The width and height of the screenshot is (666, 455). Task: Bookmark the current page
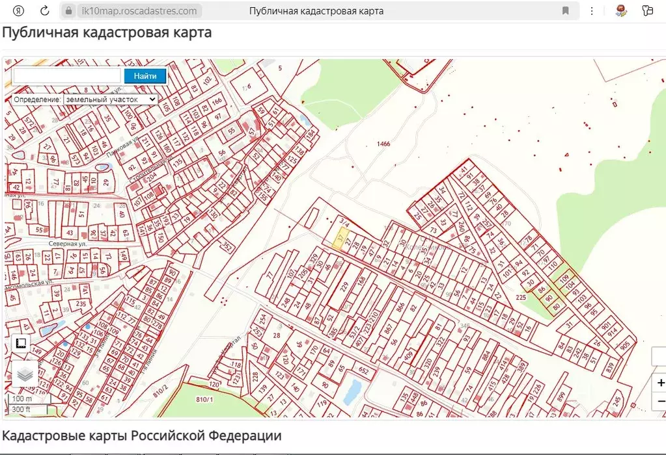point(566,10)
